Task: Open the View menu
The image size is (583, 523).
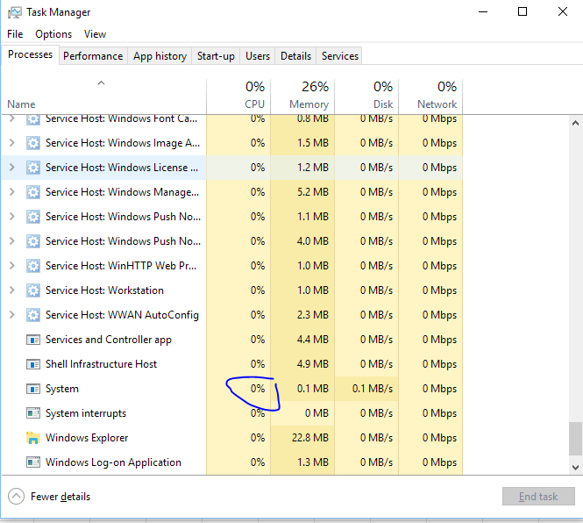Action: [x=95, y=34]
